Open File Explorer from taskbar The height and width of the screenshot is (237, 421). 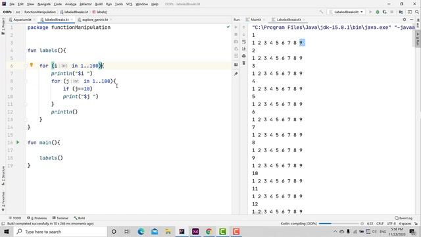click(168, 232)
